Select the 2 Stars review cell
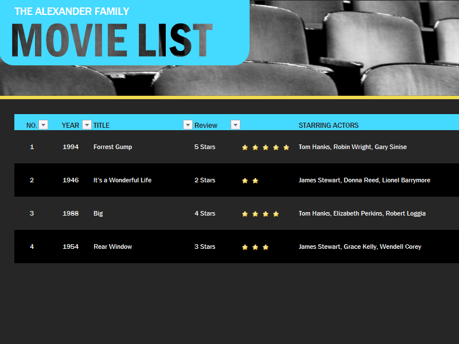Image resolution: width=459 pixels, height=344 pixels. point(205,180)
